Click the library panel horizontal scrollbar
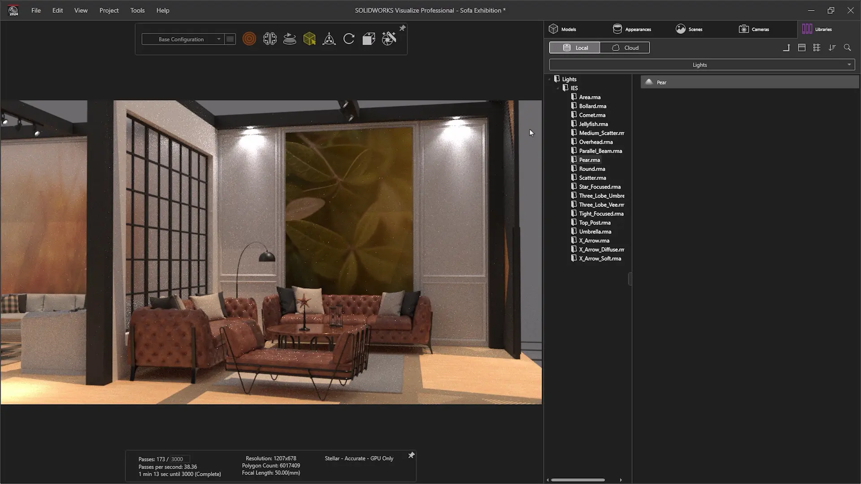Image resolution: width=861 pixels, height=484 pixels. point(578,480)
